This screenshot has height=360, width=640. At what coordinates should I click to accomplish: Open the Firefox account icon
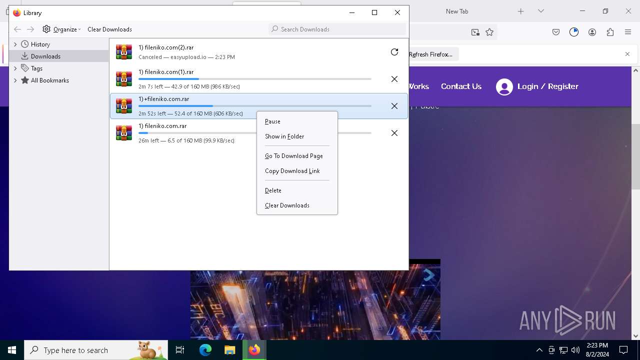tap(592, 32)
